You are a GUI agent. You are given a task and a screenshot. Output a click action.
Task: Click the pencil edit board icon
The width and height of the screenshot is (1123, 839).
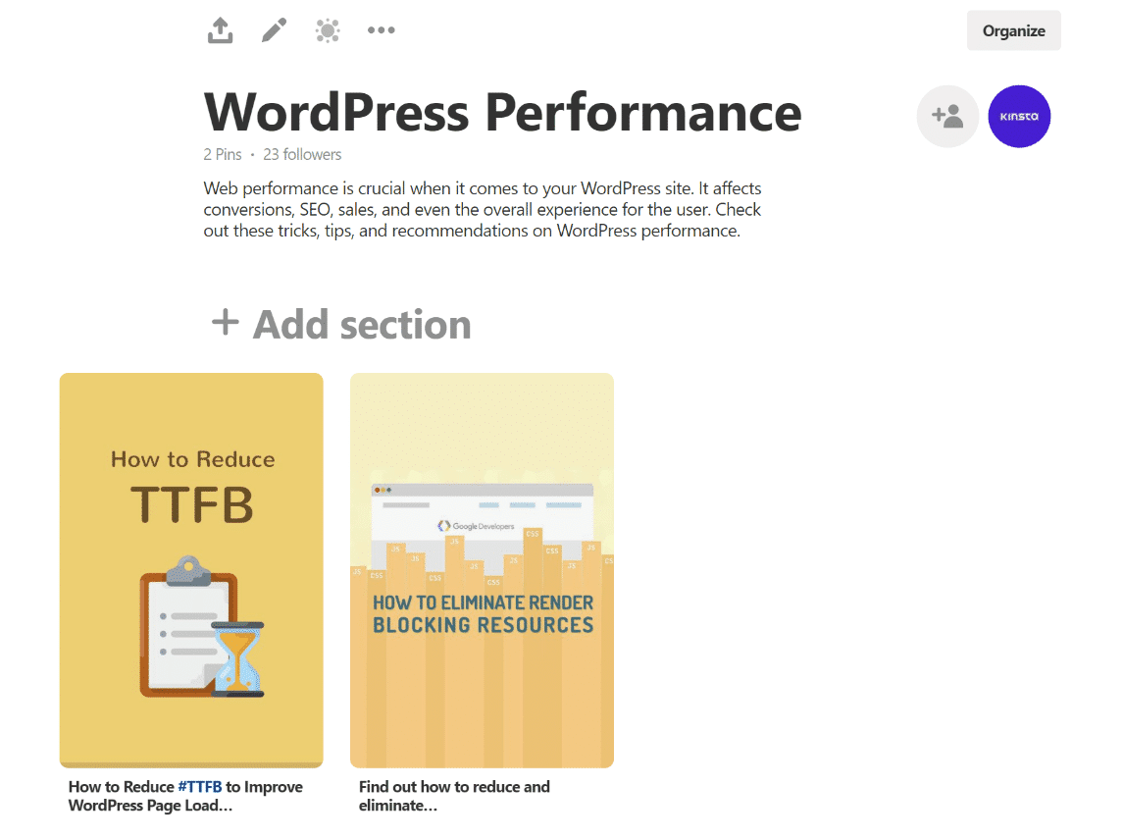[x=274, y=30]
